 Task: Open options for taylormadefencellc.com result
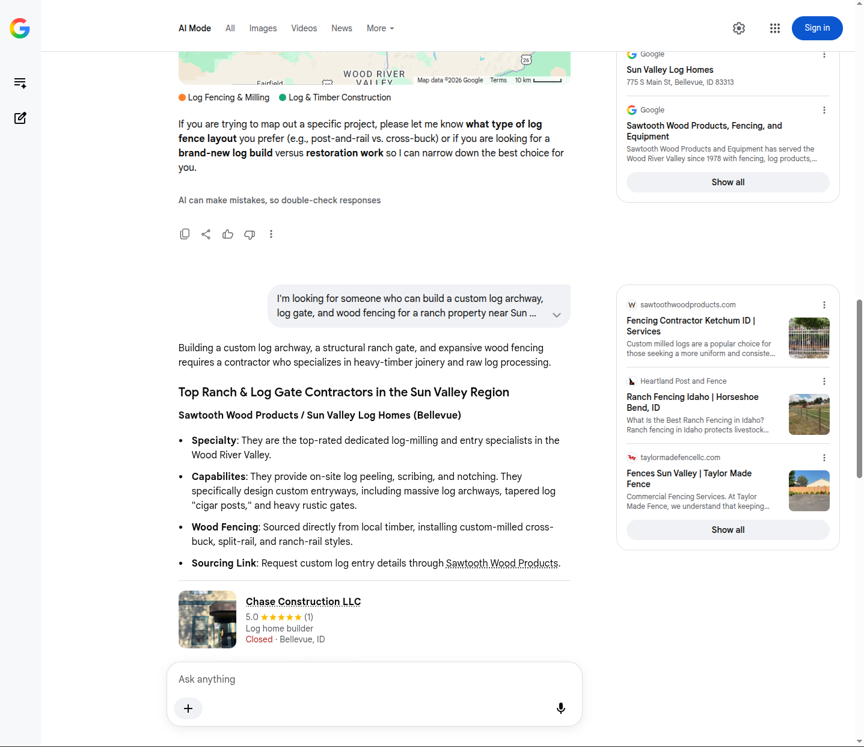[824, 458]
